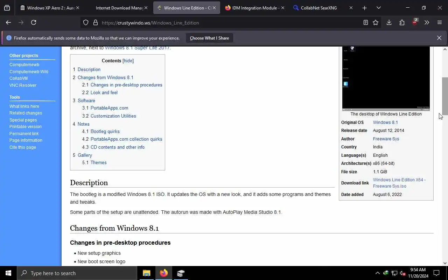Dismiss the Firefox data notification bar
The width and height of the screenshot is (448, 280).
point(439,38)
